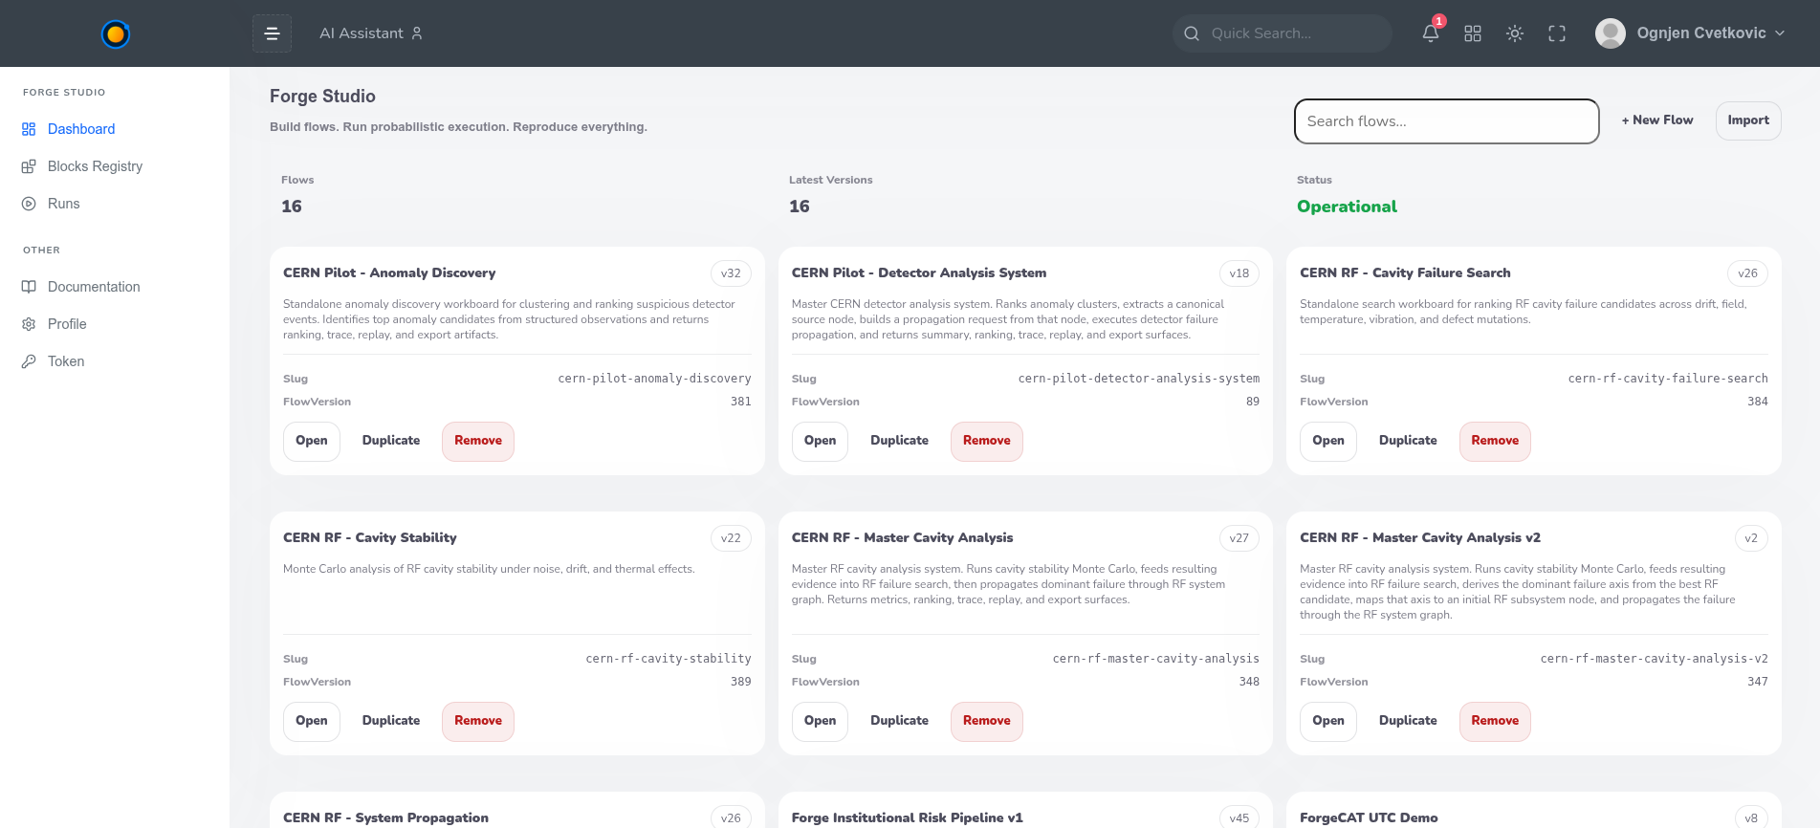
Task: Remove CERN Pilot - Detector Analysis System
Action: pyautogui.click(x=986, y=441)
